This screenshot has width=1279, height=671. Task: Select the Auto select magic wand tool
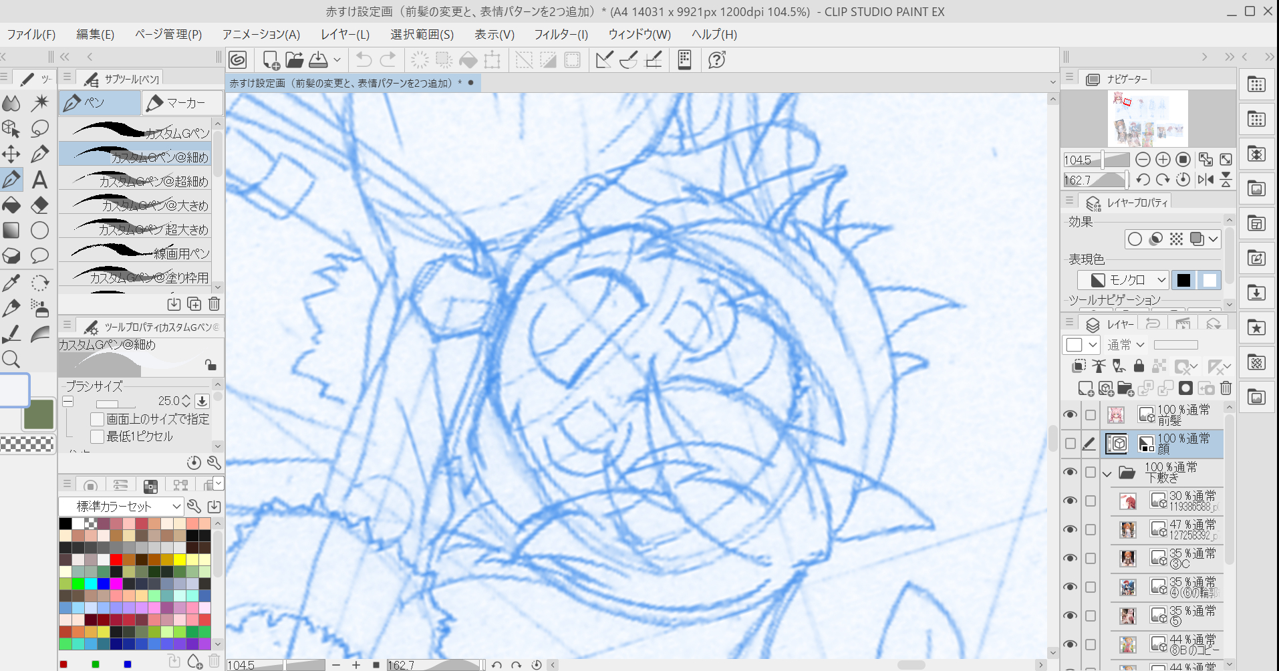click(40, 102)
